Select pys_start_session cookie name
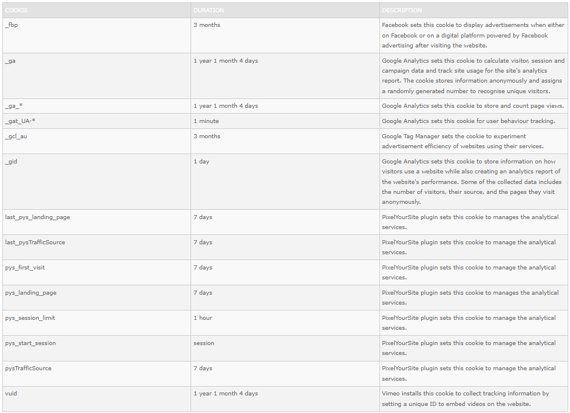The width and height of the screenshot is (570, 413). tap(30, 343)
